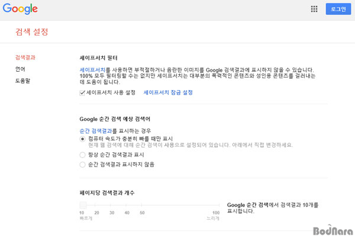Click the 로그인 sign-in button
This screenshot has height=237, width=355.
click(x=338, y=9)
